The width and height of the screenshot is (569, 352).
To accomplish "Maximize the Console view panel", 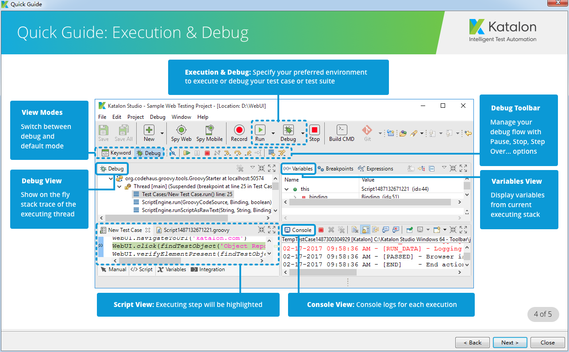I will [x=463, y=230].
